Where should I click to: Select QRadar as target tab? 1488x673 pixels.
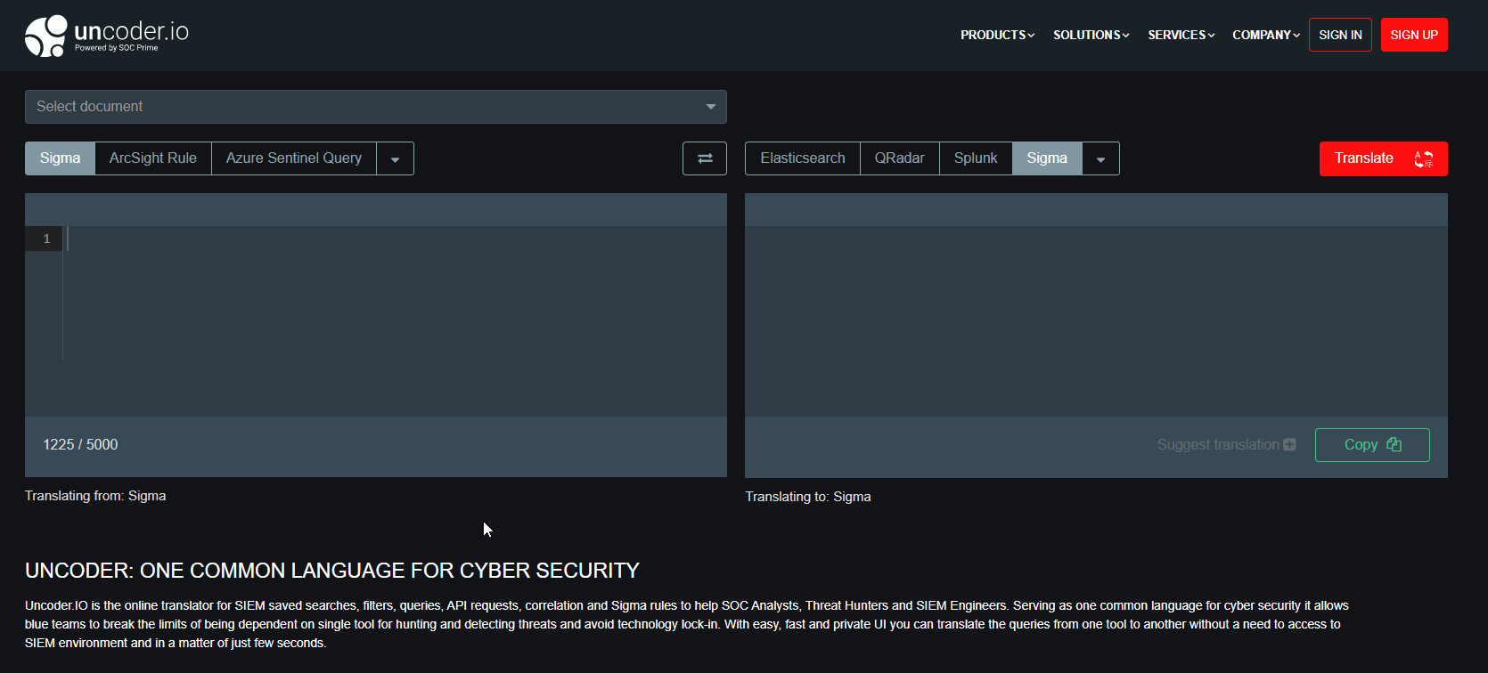point(900,158)
